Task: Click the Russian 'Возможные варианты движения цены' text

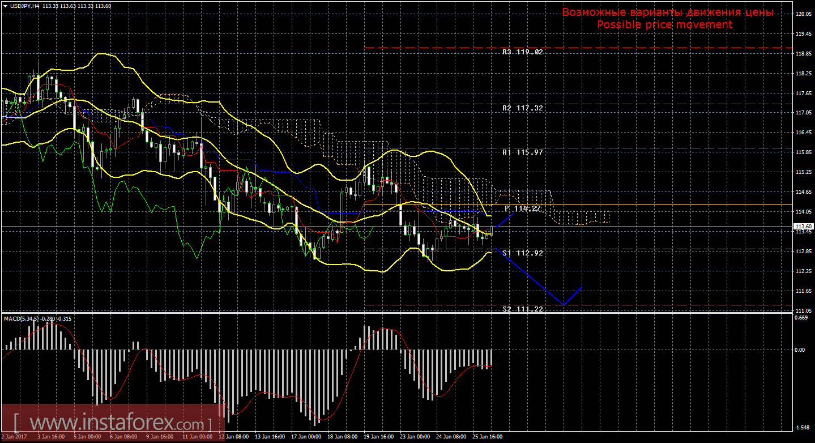Action: [x=668, y=12]
